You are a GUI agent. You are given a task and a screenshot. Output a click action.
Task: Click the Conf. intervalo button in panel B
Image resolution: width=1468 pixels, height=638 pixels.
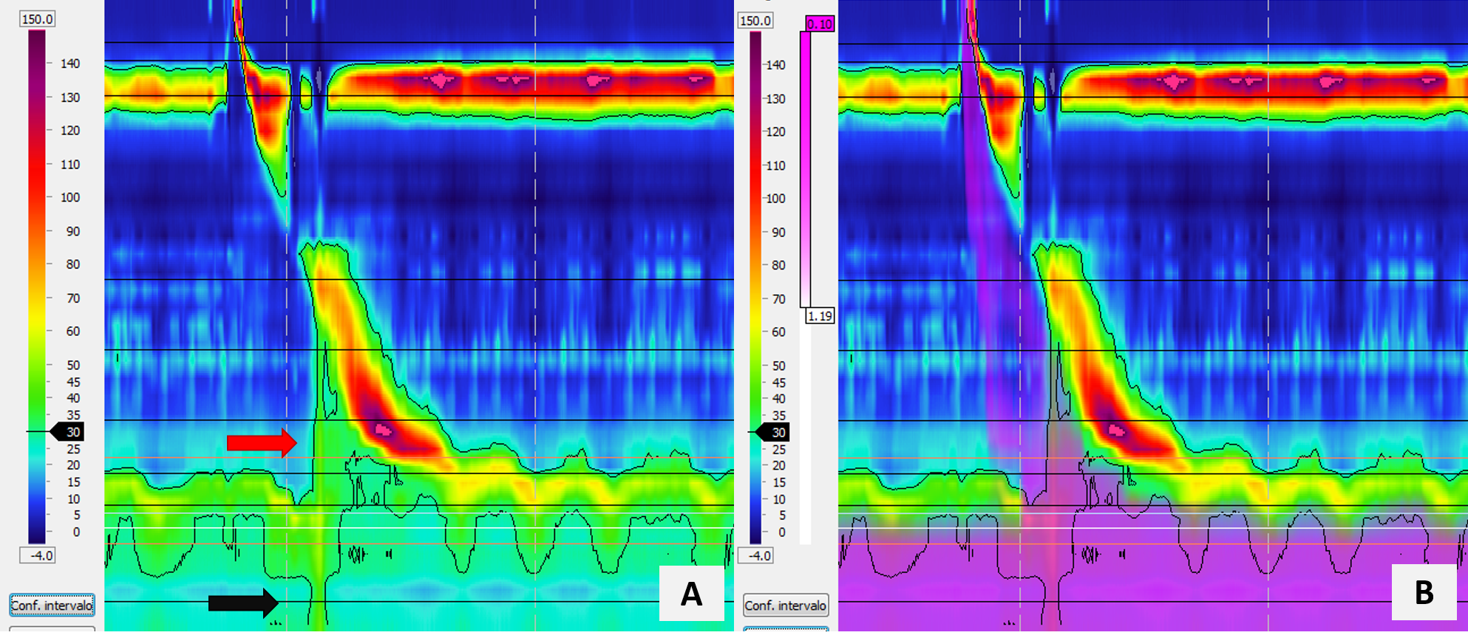[x=786, y=606]
